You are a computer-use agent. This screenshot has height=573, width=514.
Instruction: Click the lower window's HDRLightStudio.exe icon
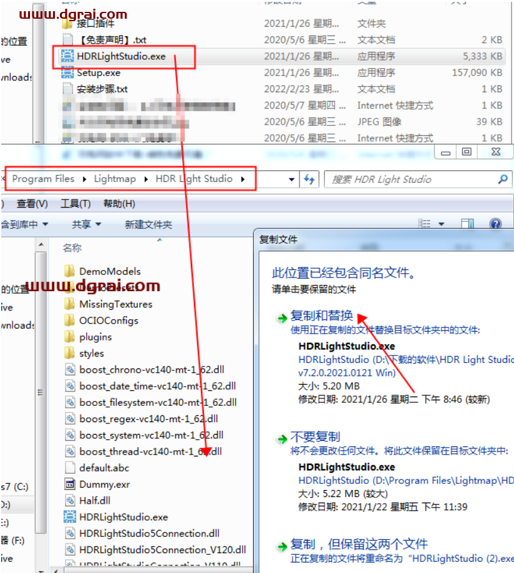point(70,517)
